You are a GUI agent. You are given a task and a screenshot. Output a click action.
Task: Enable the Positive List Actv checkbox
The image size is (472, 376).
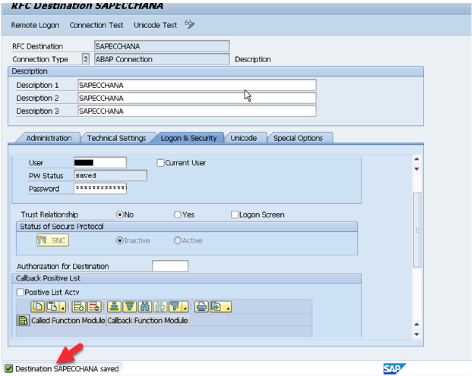click(21, 292)
